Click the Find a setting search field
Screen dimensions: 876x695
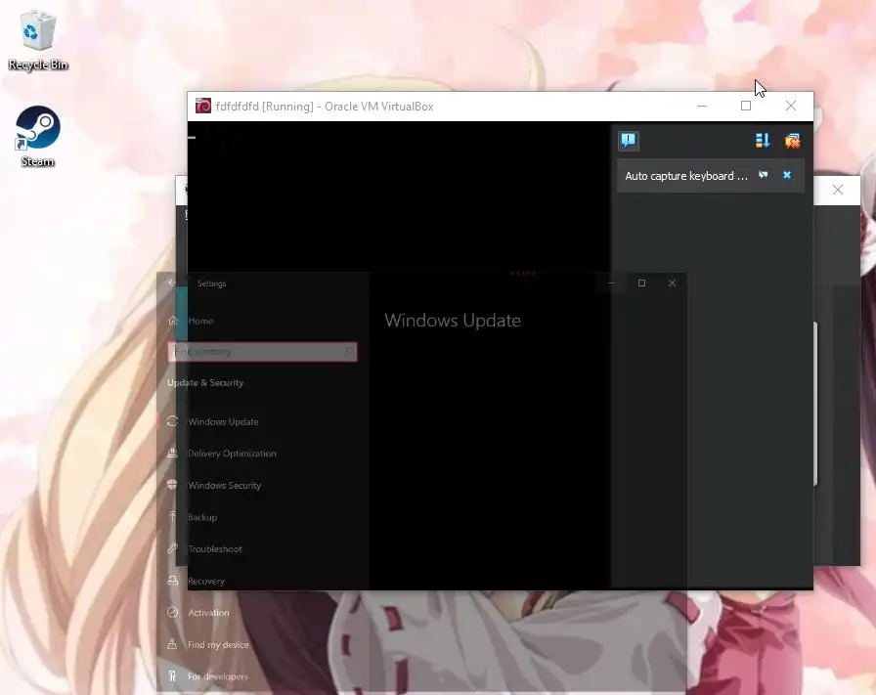262,352
